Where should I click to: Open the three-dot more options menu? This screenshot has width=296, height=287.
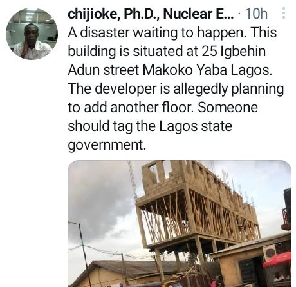click(x=284, y=13)
